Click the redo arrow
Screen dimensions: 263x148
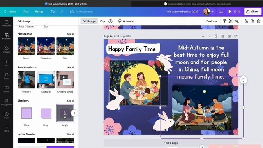point(61,12)
